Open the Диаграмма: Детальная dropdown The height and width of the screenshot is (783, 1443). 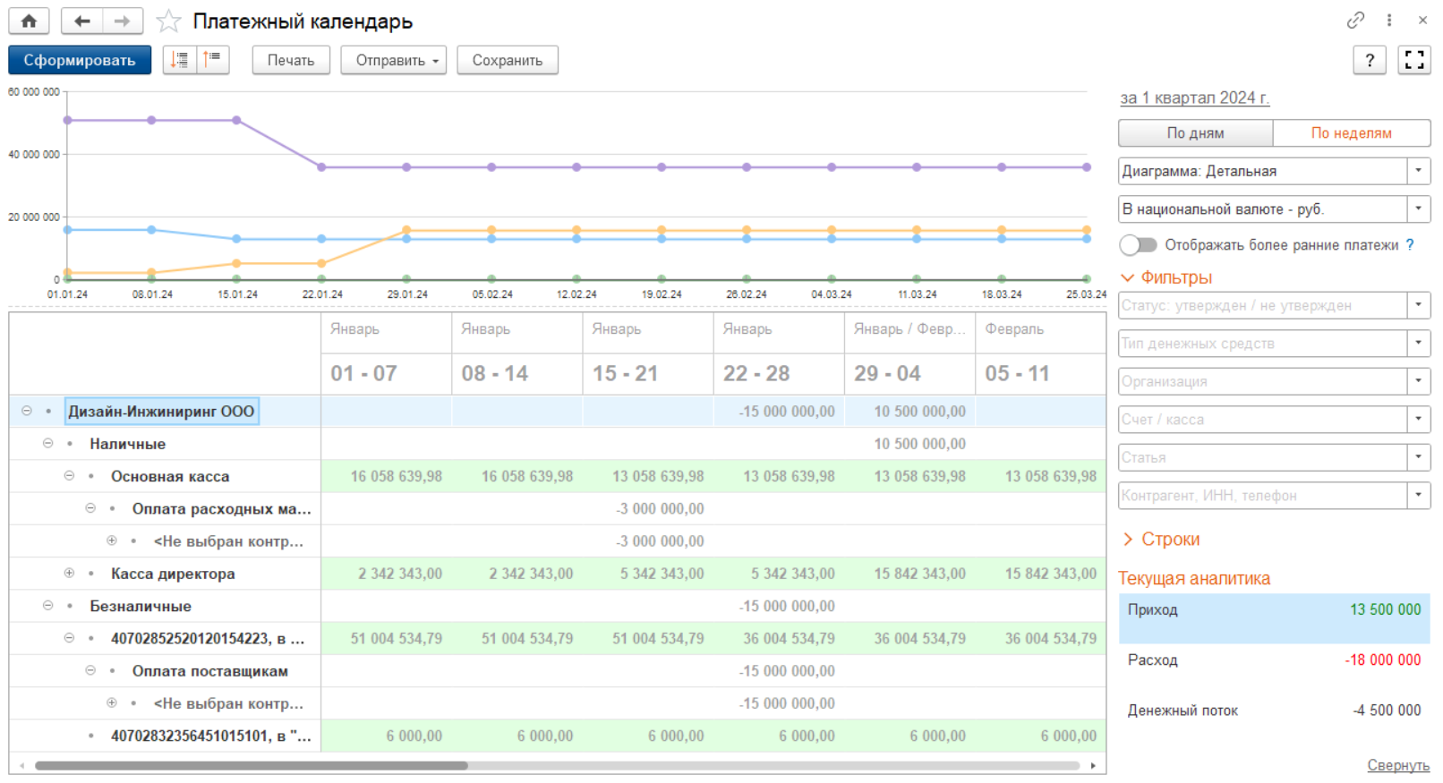(1418, 171)
